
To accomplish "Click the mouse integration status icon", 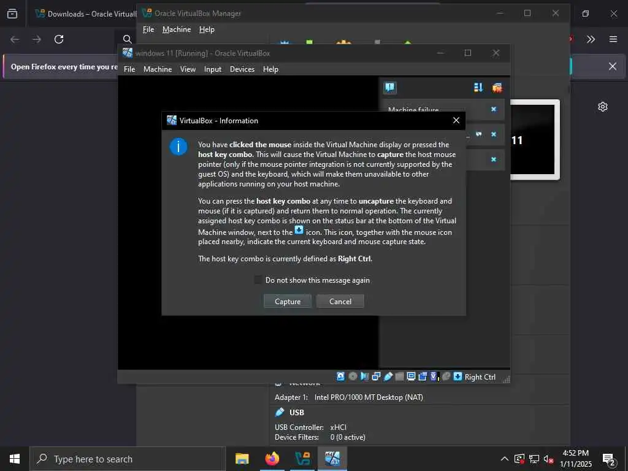I will [x=446, y=377].
